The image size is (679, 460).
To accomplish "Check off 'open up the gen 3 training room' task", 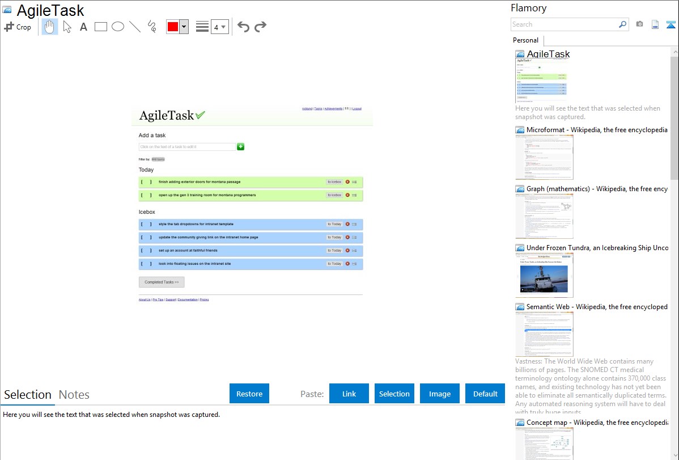I will pos(146,195).
